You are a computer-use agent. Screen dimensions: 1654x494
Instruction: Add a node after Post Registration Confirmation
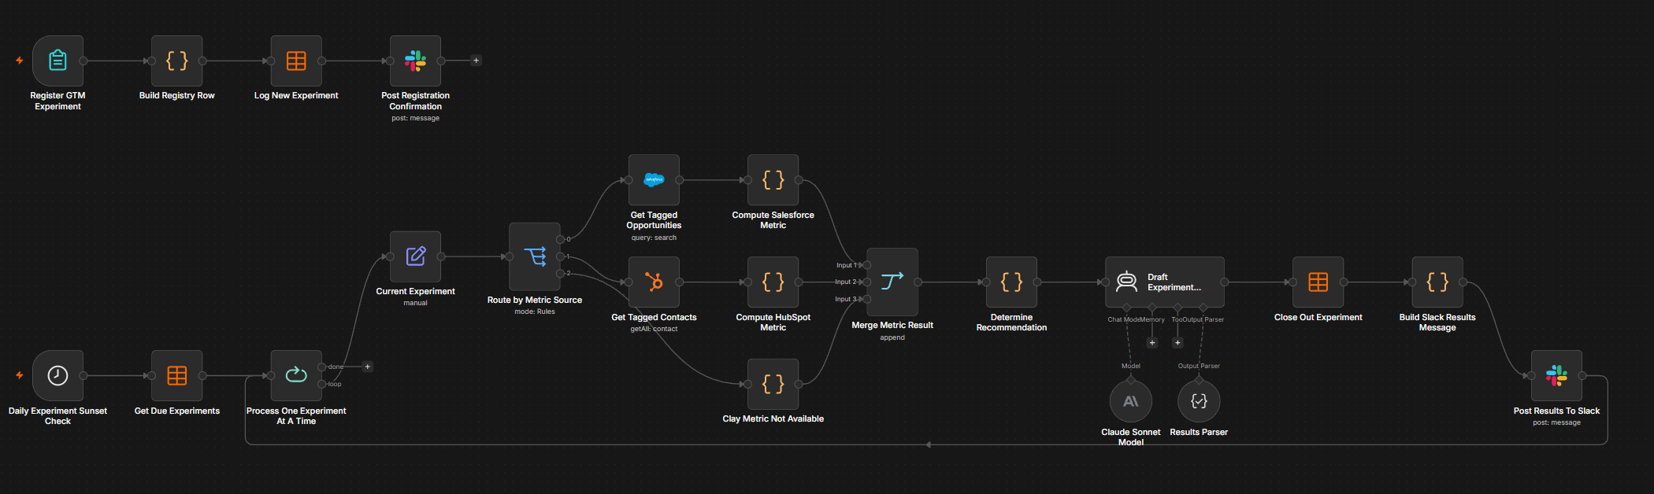click(x=476, y=61)
